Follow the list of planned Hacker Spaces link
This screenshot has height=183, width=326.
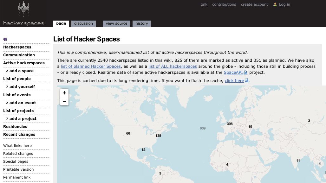tap(91, 66)
